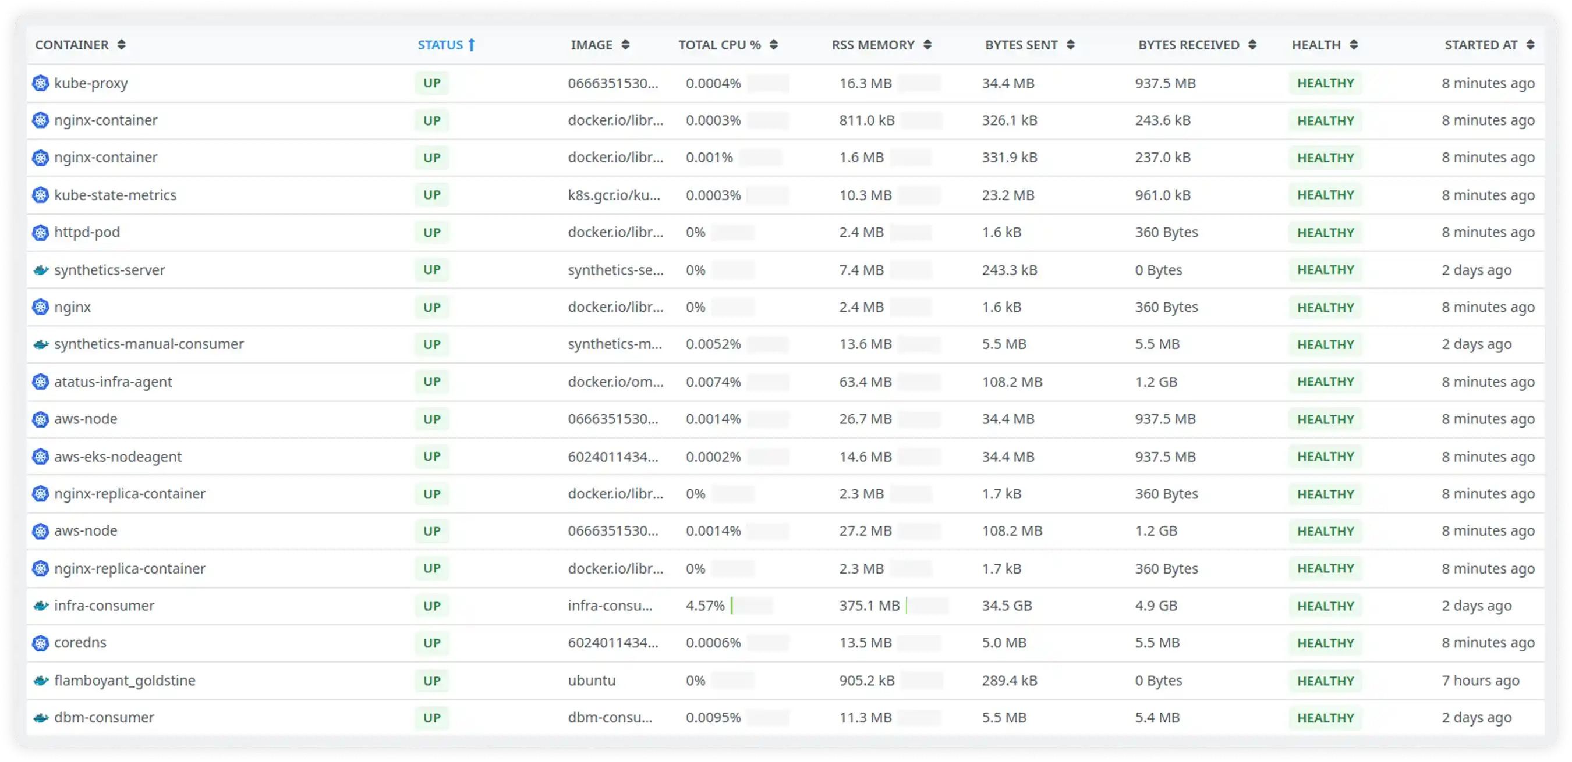Click the Docker icon next to dbm-consumer
Screen dimensions: 1572x762
[x=40, y=717]
